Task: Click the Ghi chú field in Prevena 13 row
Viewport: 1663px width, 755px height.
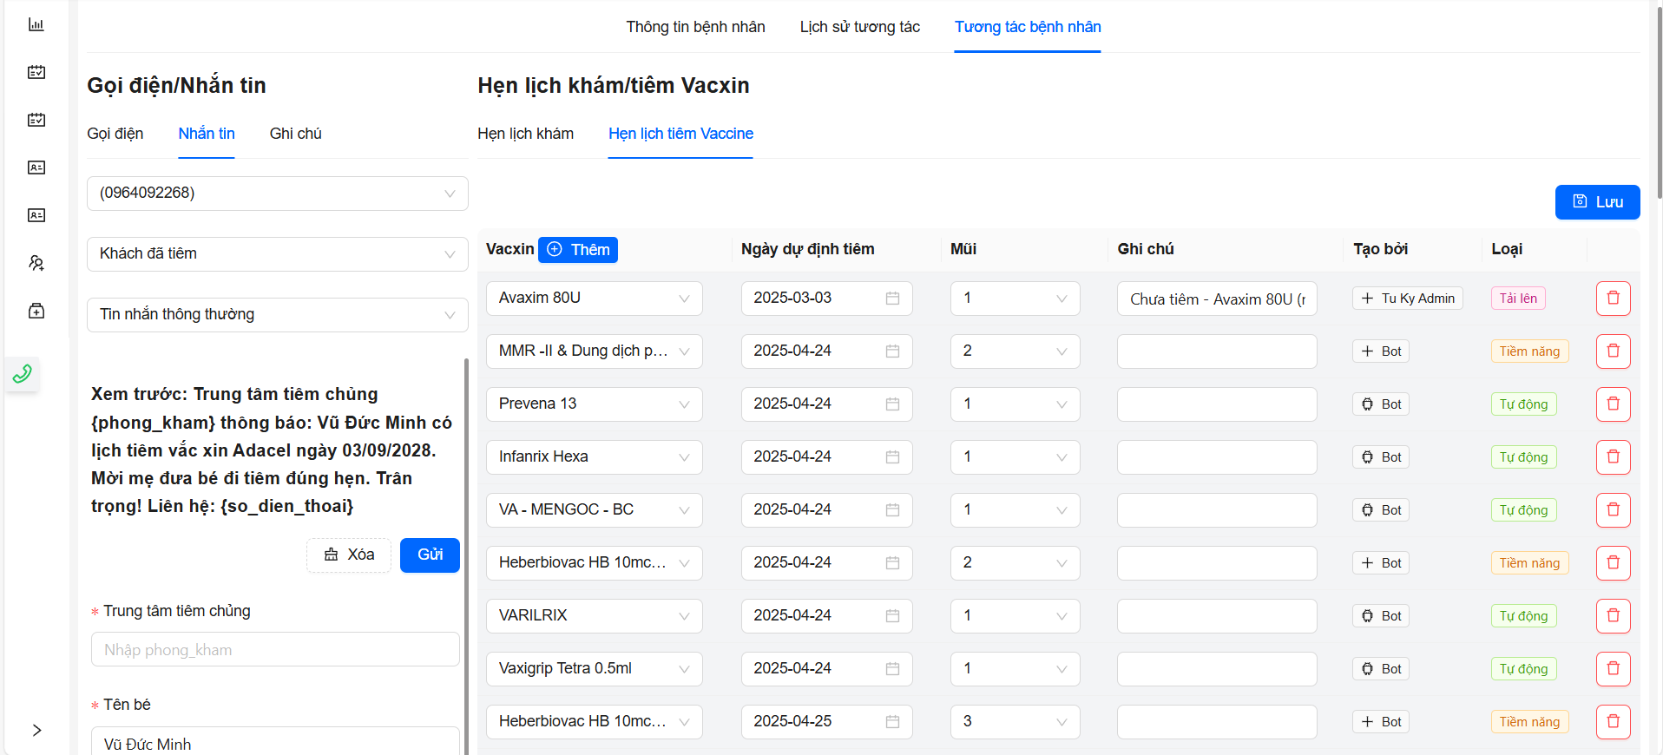Action: click(x=1217, y=404)
